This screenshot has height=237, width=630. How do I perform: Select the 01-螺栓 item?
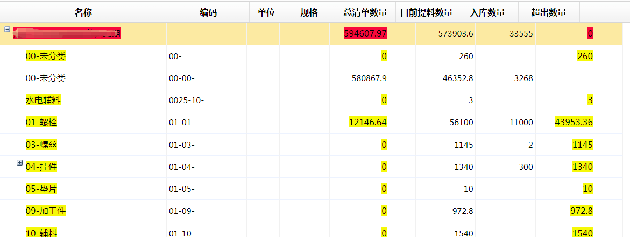(41, 123)
